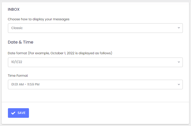Expand the 10/1/22 date format dropdown
The width and height of the screenshot is (191, 126).
(x=95, y=62)
